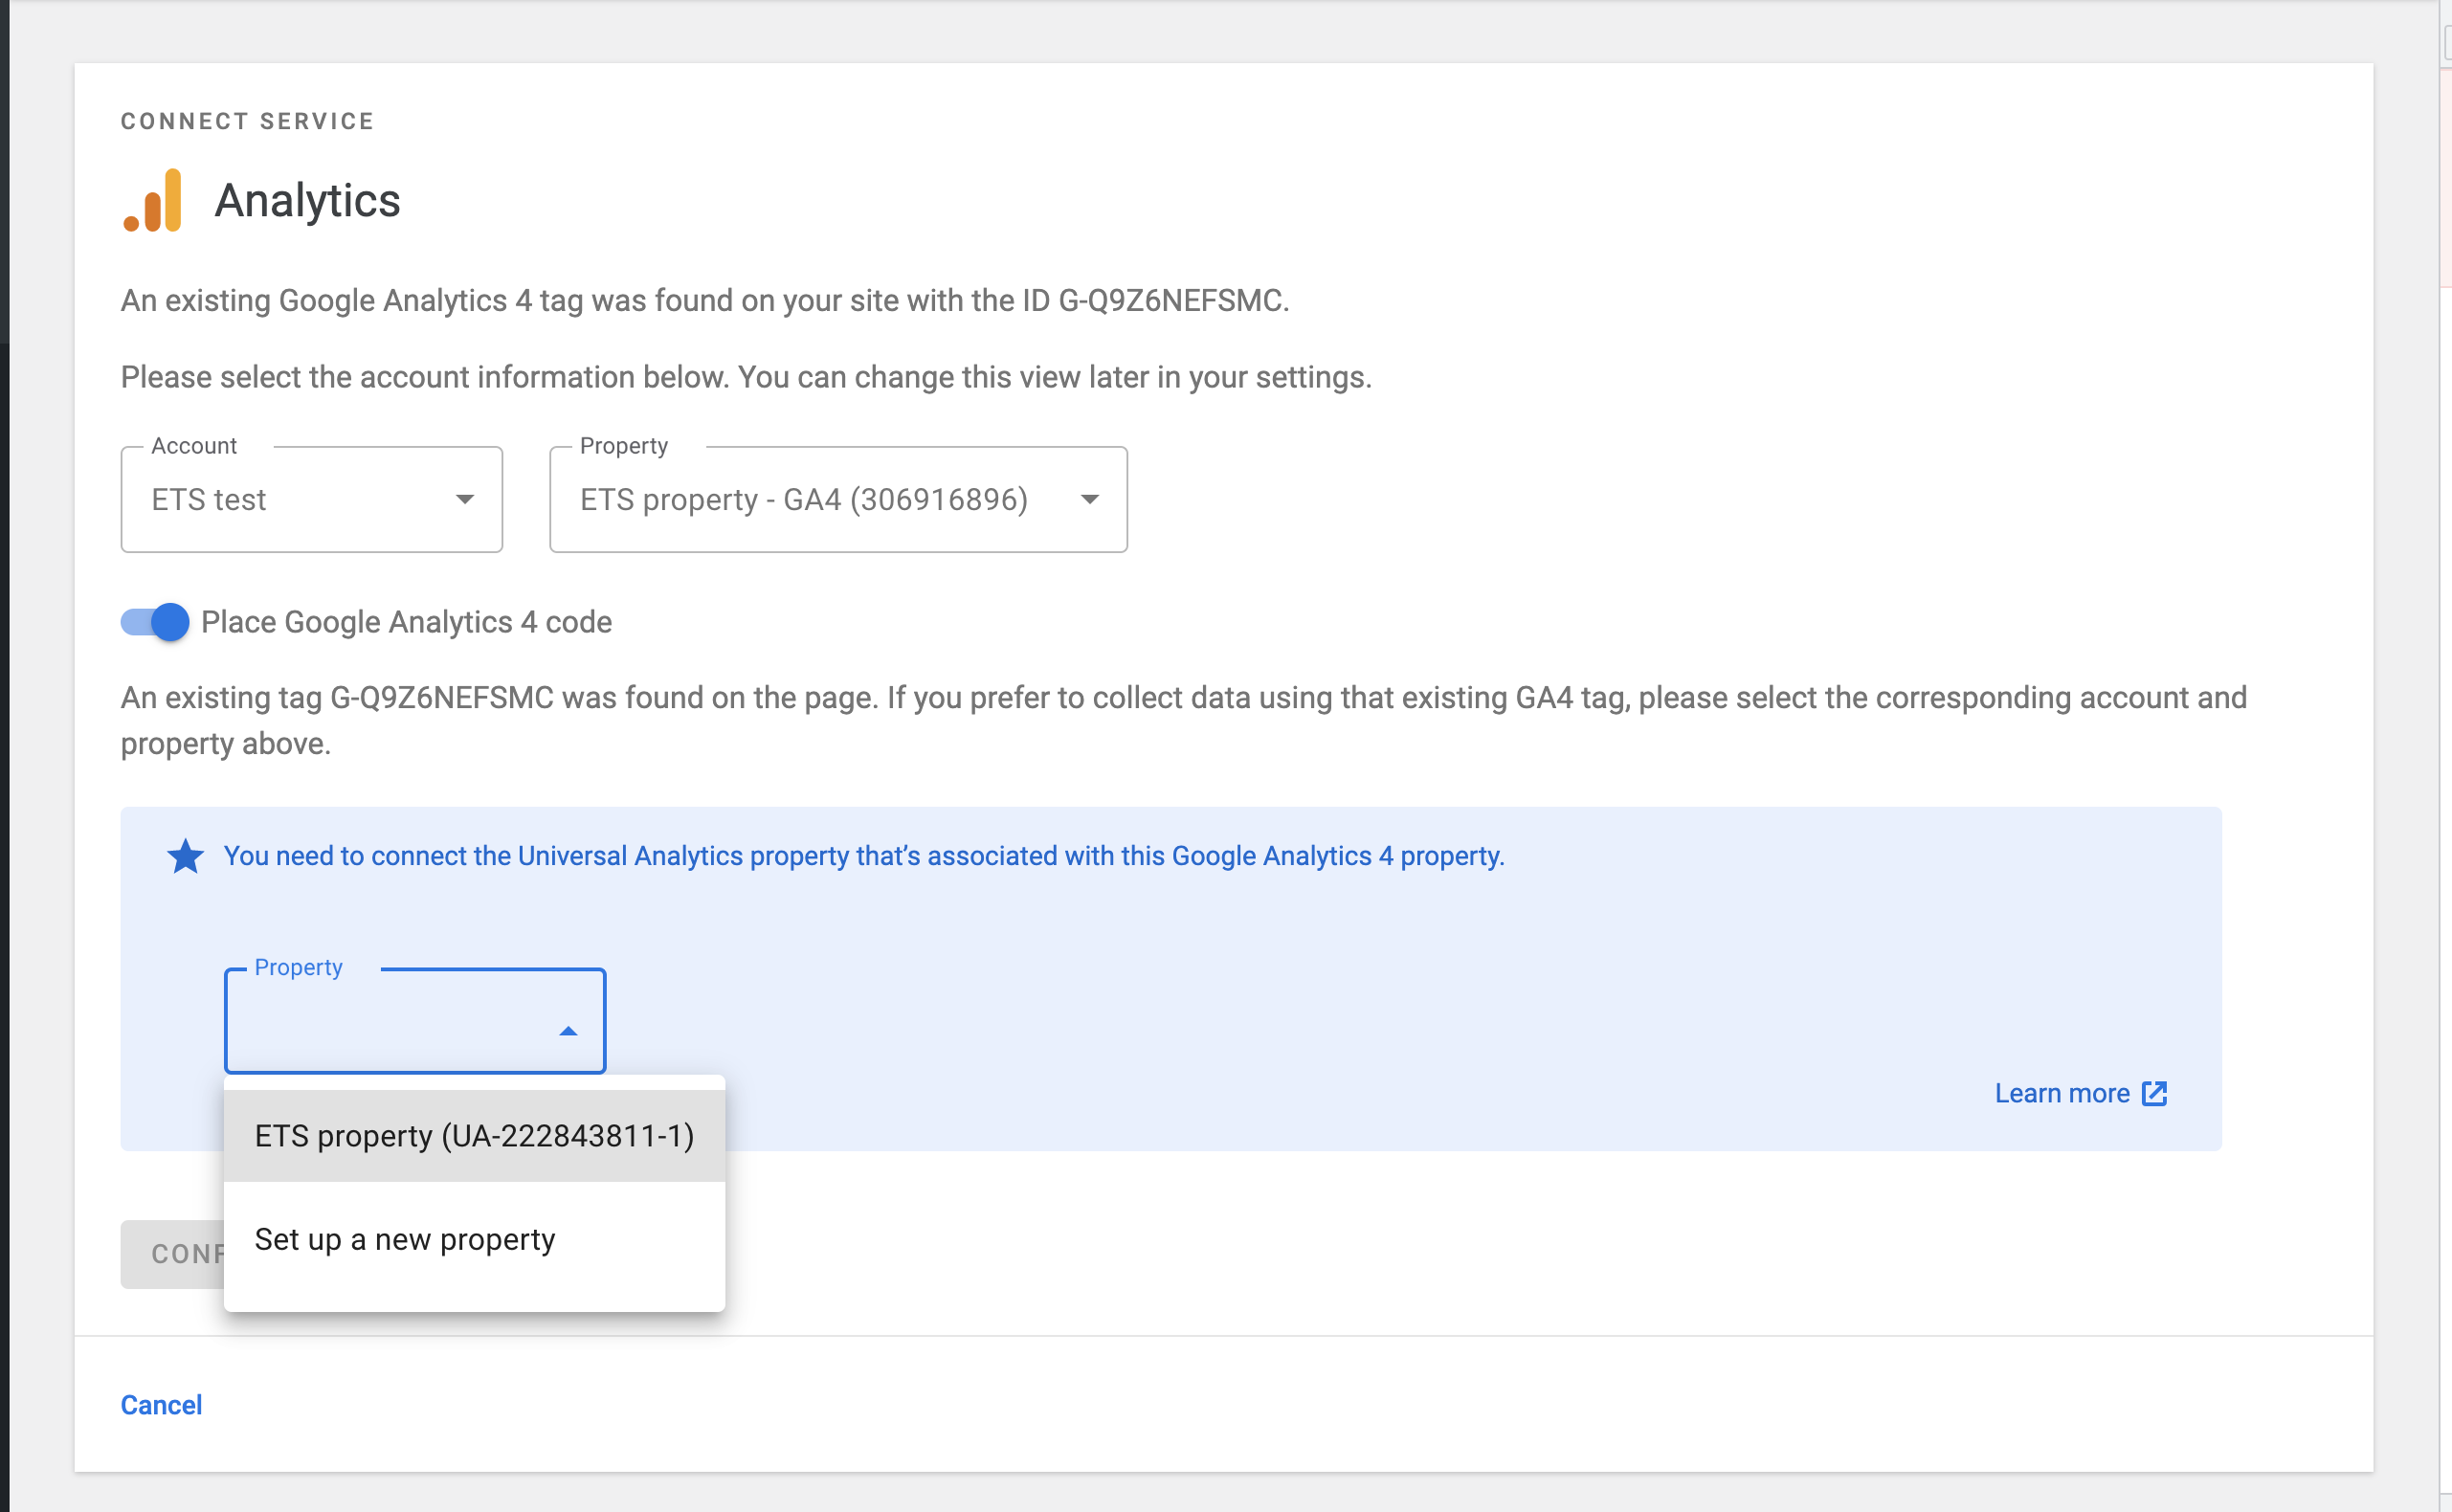
Task: Click the greyed-out Configure button
Action: coord(172,1254)
